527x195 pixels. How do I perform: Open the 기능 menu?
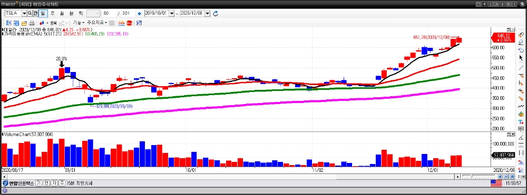point(79,23)
